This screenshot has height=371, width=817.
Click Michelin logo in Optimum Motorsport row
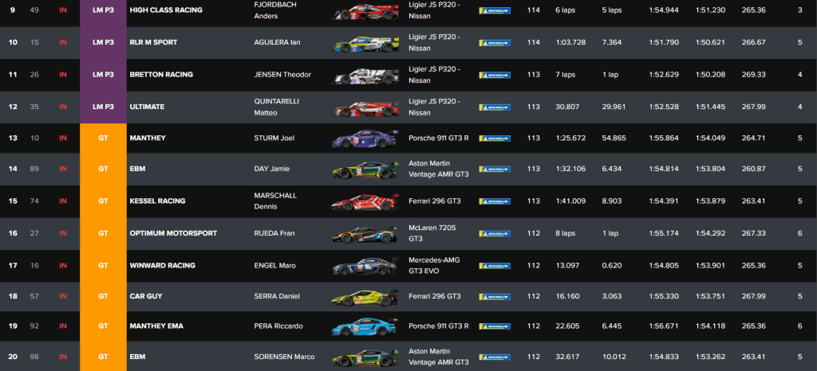point(495,234)
